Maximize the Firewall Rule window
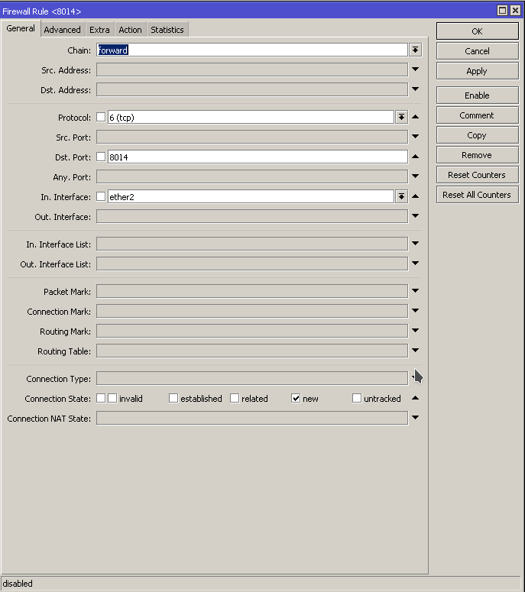This screenshot has height=592, width=525. tap(502, 10)
